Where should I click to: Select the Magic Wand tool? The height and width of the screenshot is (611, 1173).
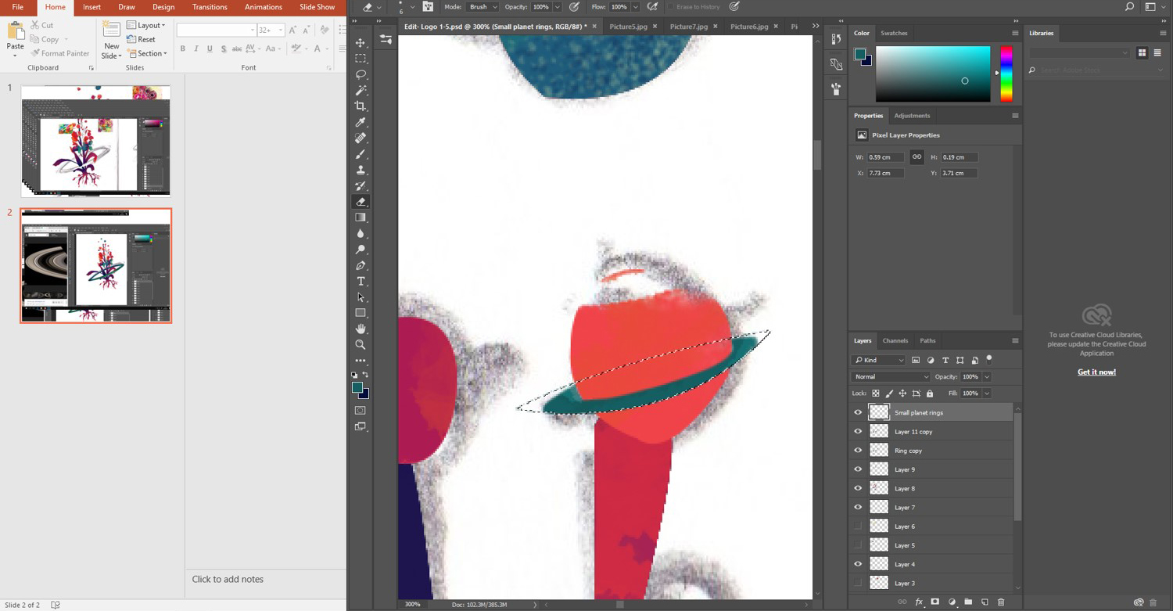(x=361, y=90)
